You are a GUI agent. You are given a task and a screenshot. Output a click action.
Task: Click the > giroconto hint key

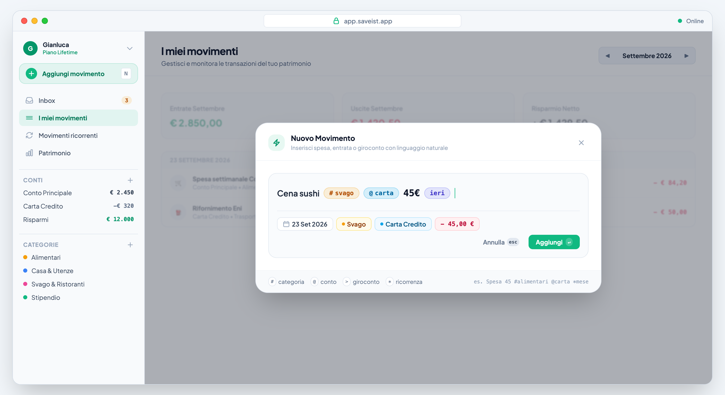[347, 282]
